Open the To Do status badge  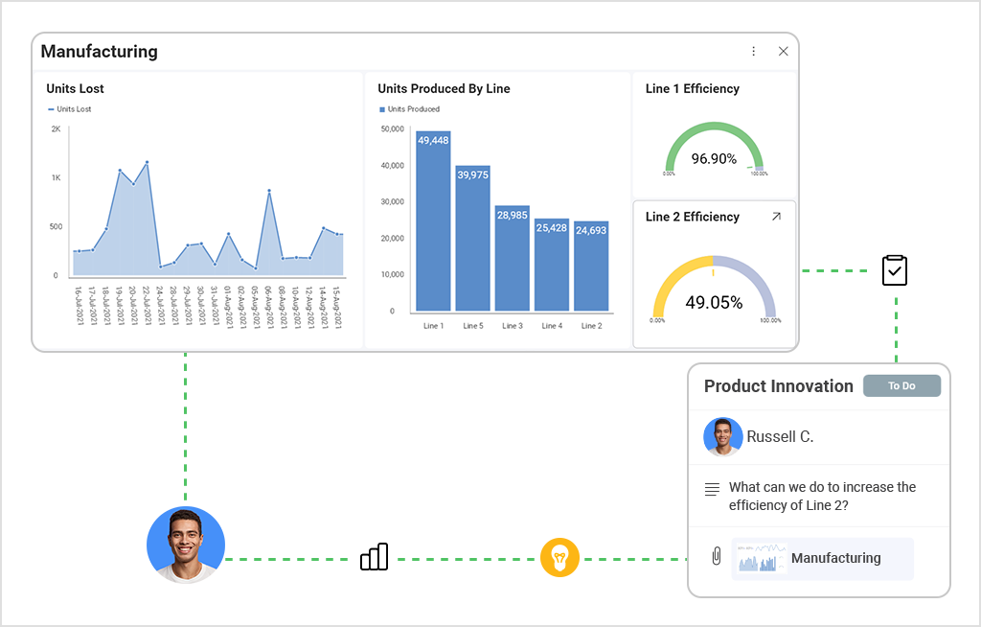pyautogui.click(x=901, y=385)
